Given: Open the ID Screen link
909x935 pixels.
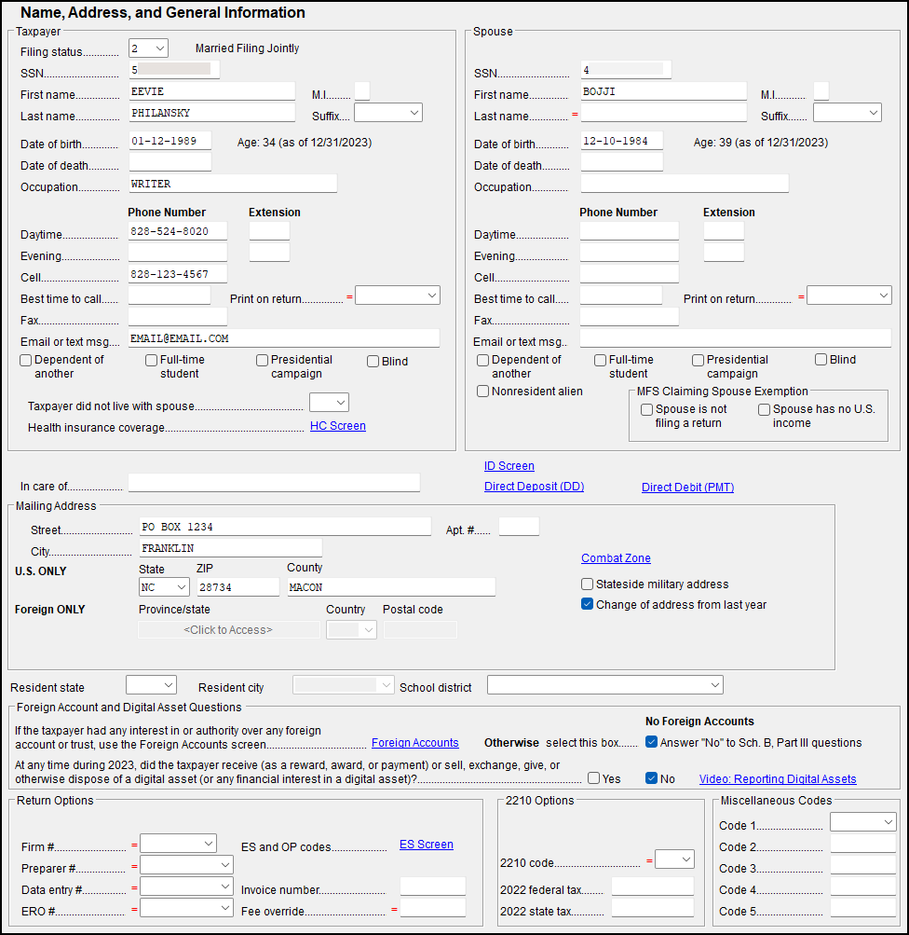Looking at the screenshot, I should click(509, 466).
